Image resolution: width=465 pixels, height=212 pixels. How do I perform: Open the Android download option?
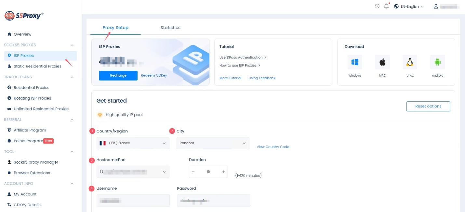click(438, 62)
